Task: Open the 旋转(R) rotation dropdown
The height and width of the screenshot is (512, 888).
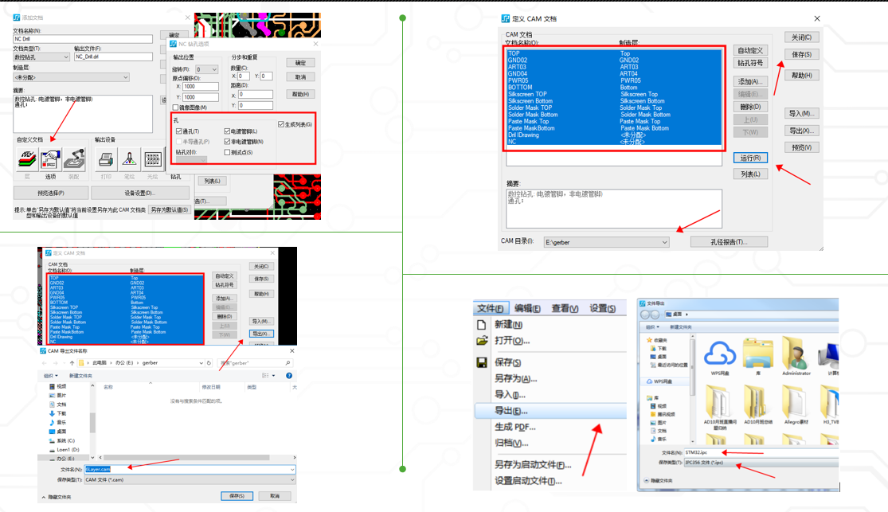Action: [x=213, y=69]
